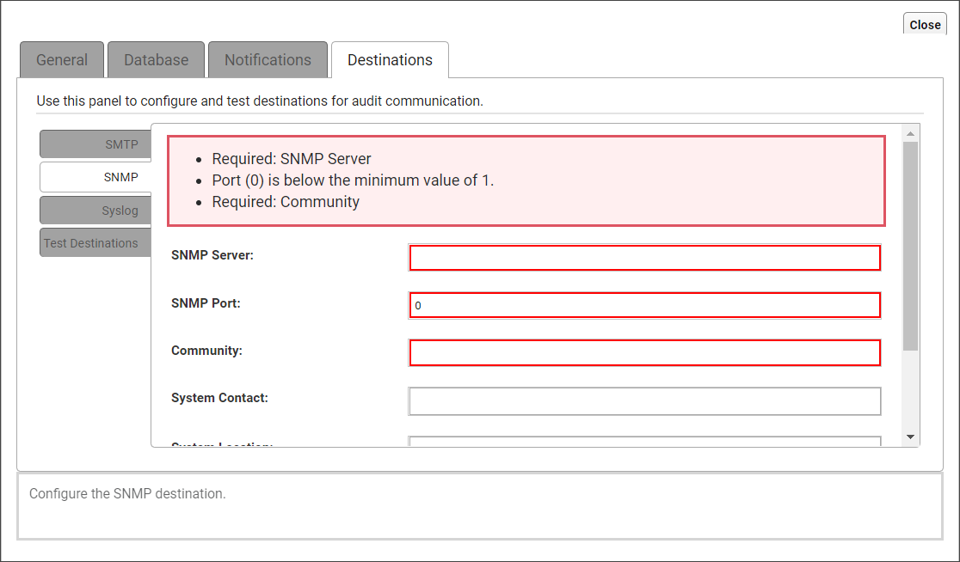The image size is (960, 562).
Task: Focus the SNMP Port input field
Action: [x=644, y=305]
